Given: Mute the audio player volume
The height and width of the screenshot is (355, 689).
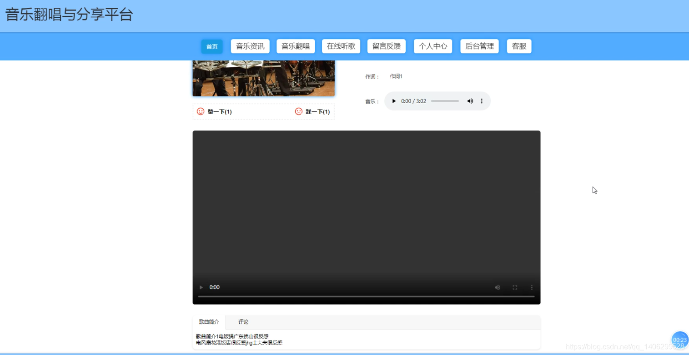Looking at the screenshot, I should coord(470,101).
